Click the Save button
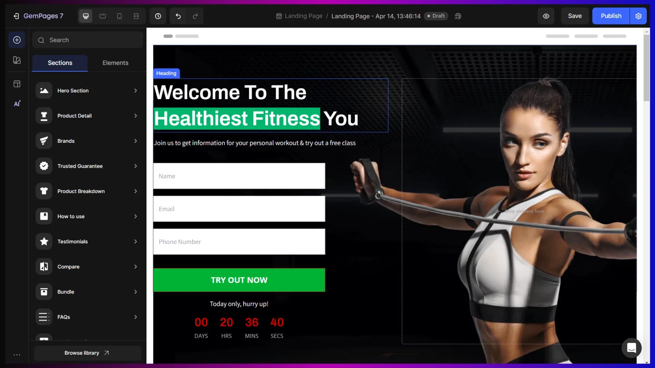Viewport: 655px width, 368px height. click(x=575, y=16)
